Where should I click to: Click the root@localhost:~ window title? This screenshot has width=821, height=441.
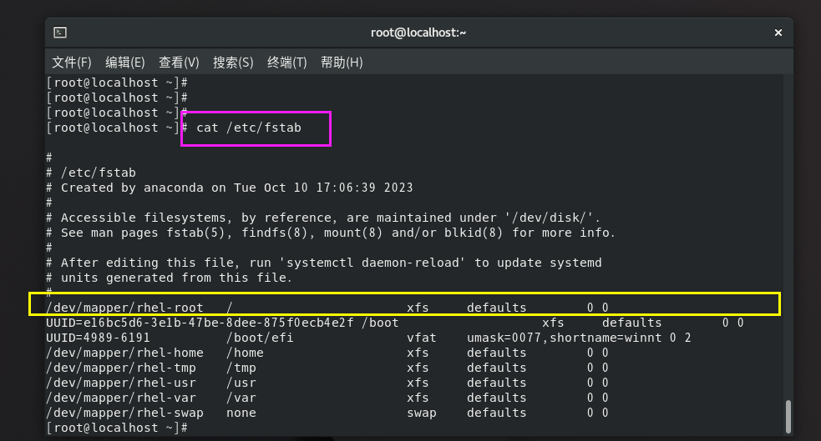click(x=418, y=33)
